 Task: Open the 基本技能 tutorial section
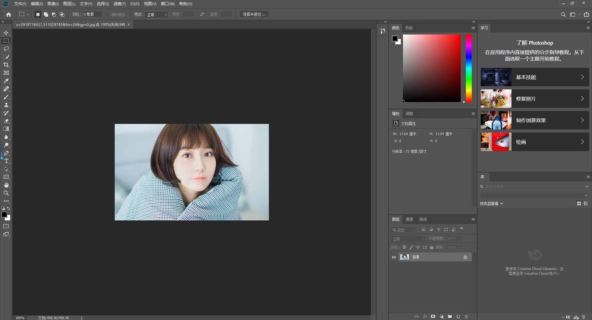pos(535,77)
